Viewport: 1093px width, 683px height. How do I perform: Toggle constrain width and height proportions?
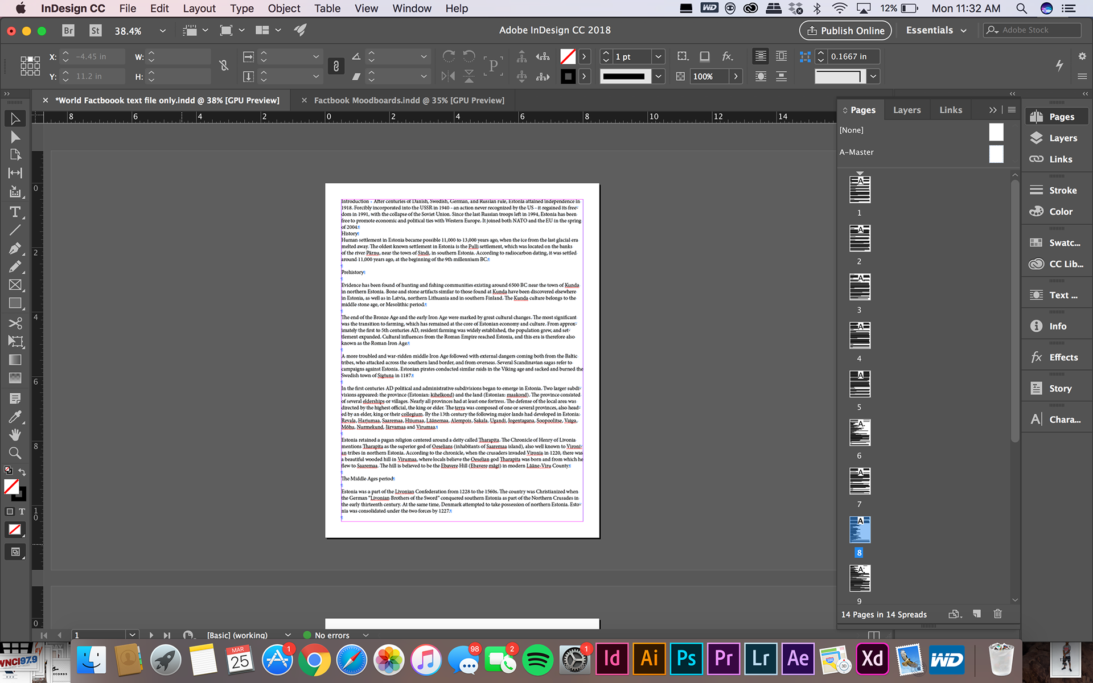(x=224, y=65)
